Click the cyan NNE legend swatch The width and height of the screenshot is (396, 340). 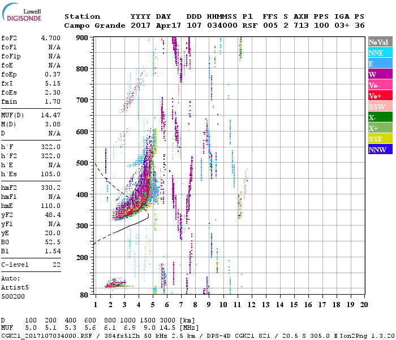(x=380, y=53)
